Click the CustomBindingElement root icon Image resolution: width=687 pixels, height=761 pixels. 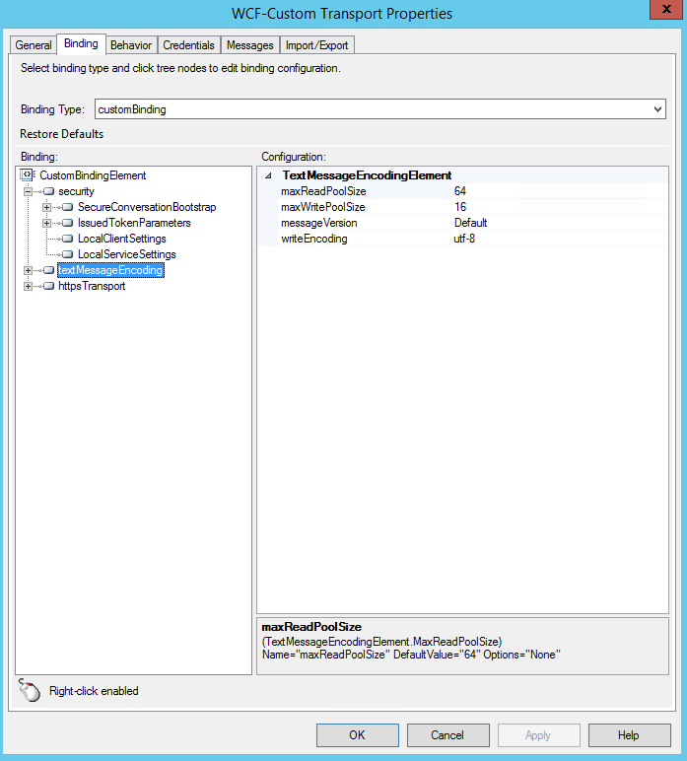(x=28, y=174)
